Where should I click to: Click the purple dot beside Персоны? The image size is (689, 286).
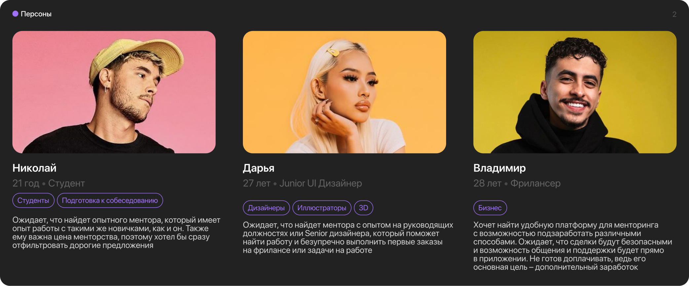(x=15, y=14)
